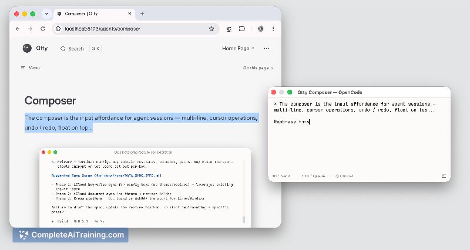Click the ⌘K shortcut badge

point(96,49)
